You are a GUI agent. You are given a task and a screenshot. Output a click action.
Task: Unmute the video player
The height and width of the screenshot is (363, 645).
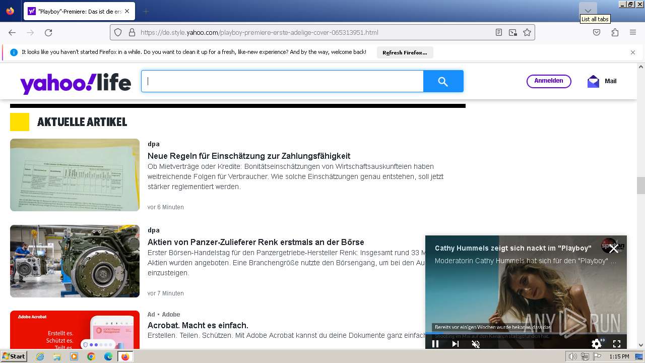(x=476, y=344)
